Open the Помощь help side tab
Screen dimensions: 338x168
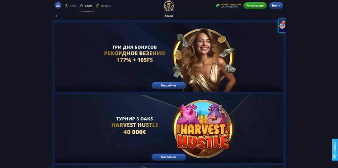point(335,150)
